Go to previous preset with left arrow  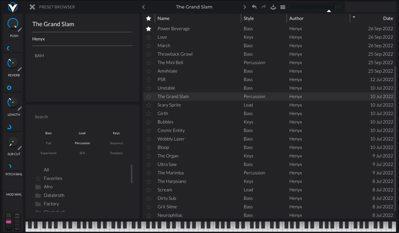pos(143,7)
